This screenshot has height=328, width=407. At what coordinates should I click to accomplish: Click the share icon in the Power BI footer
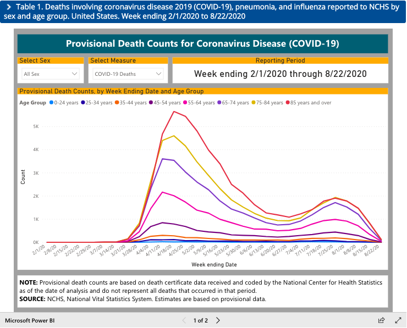point(381,320)
